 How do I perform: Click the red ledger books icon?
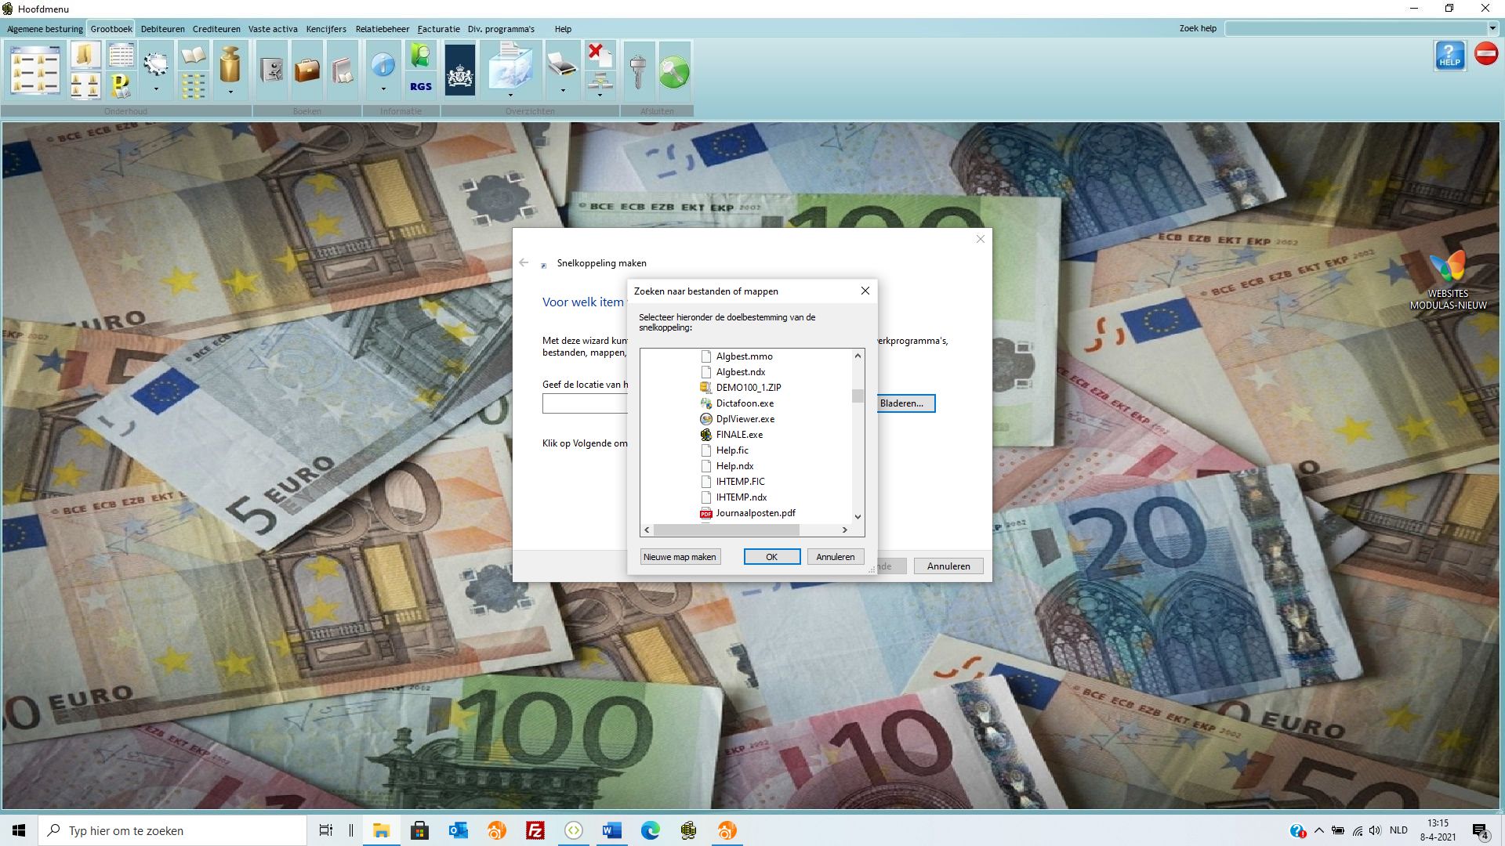point(343,70)
